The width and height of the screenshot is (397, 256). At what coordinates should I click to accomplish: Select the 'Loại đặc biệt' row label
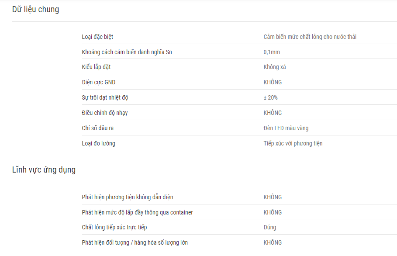pos(97,37)
